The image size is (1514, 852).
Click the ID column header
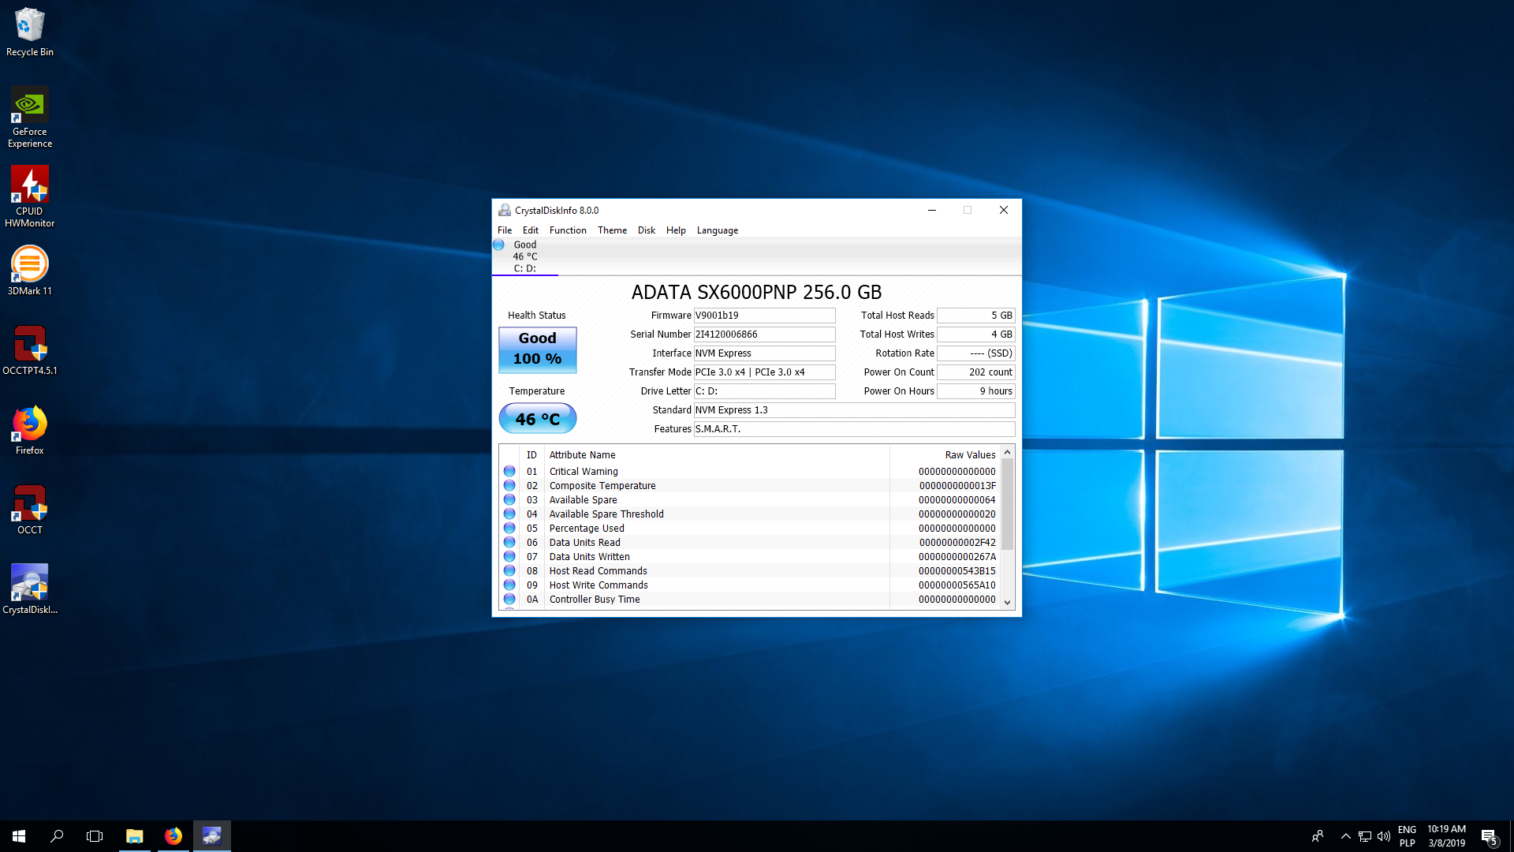pyautogui.click(x=531, y=455)
